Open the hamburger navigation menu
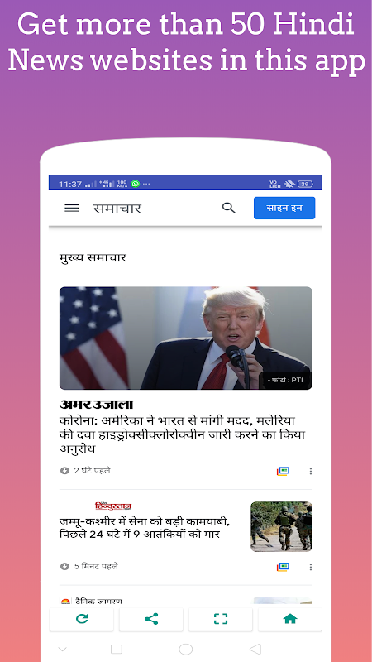The image size is (372, 662). 71,209
